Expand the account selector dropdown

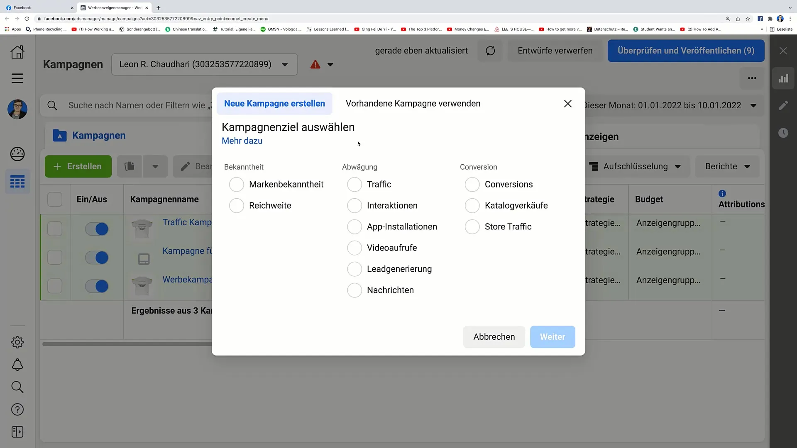point(285,64)
